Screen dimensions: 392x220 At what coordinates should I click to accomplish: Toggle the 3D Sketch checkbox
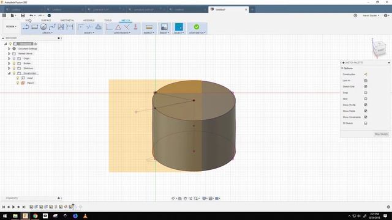[366, 123]
